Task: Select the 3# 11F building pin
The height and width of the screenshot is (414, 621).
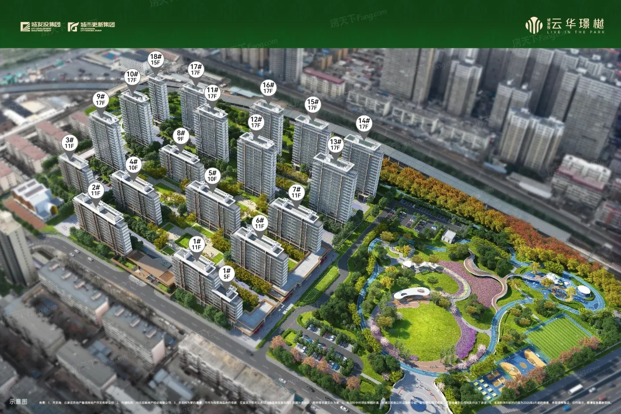Action: tap(70, 143)
